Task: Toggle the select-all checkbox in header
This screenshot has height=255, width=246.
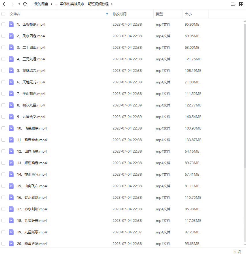Action: point(3,14)
